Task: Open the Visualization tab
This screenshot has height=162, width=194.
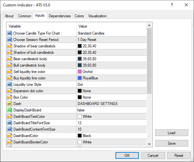Action: tap(97, 16)
